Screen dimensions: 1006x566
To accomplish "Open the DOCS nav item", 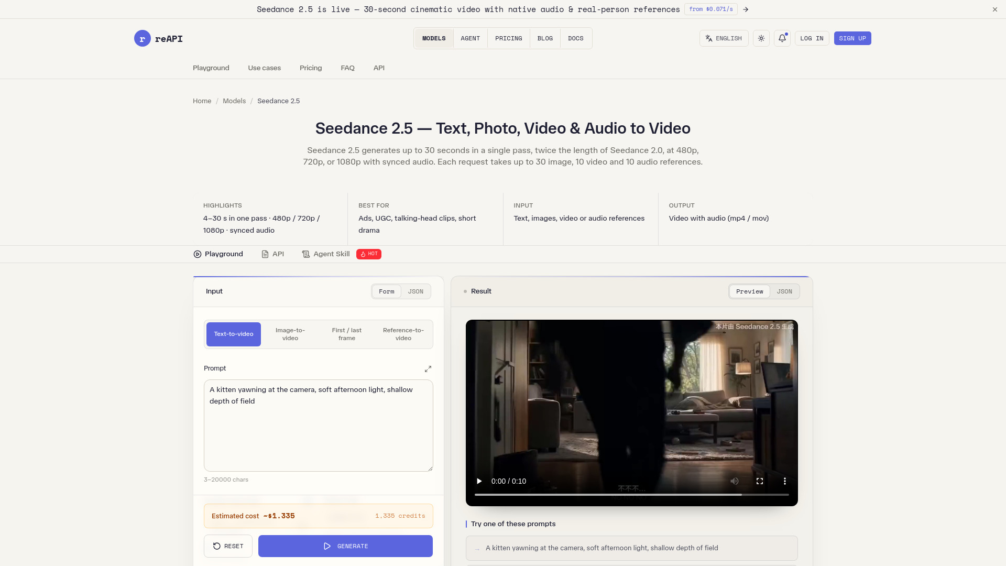I will pos(576,38).
